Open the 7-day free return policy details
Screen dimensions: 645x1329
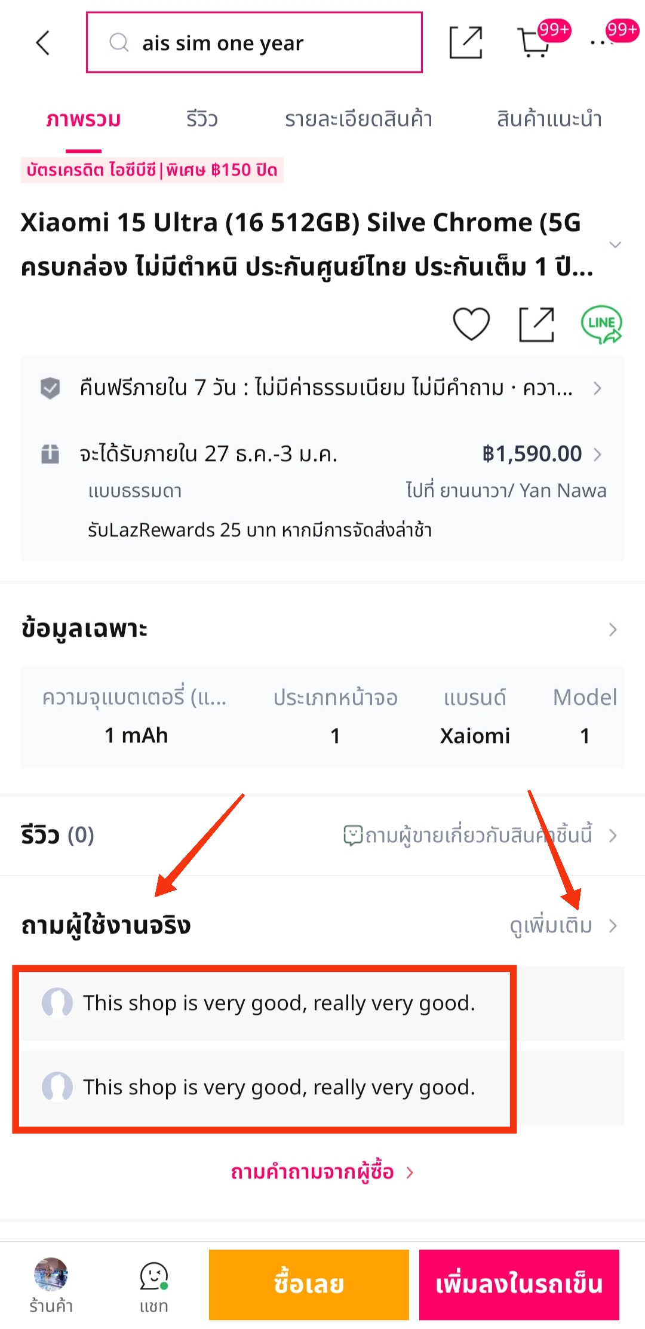coord(597,388)
